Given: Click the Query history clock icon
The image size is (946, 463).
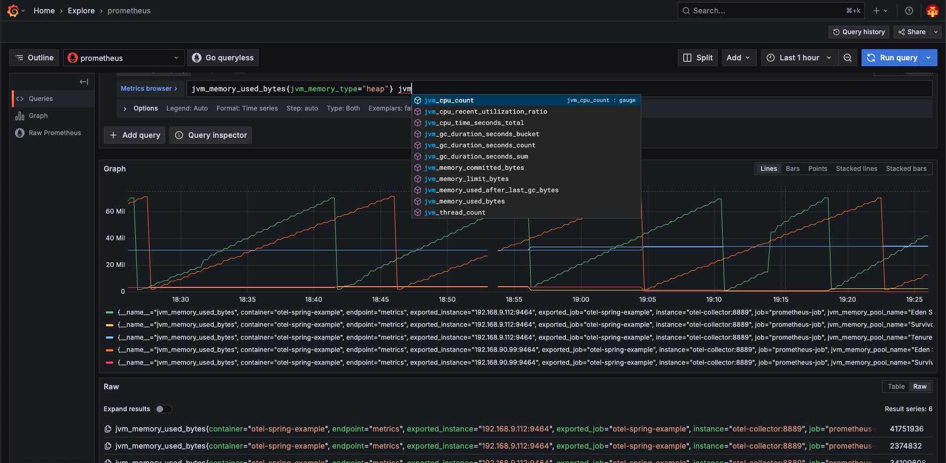Looking at the screenshot, I should [836, 32].
